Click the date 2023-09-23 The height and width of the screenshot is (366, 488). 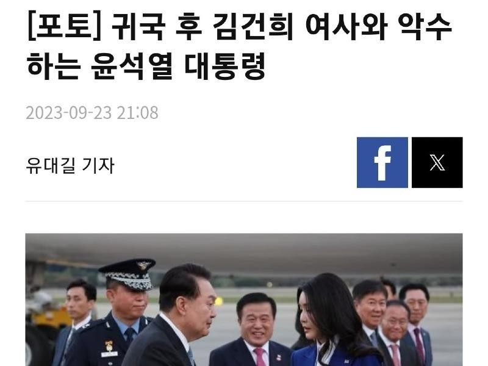pyautogui.click(x=69, y=113)
